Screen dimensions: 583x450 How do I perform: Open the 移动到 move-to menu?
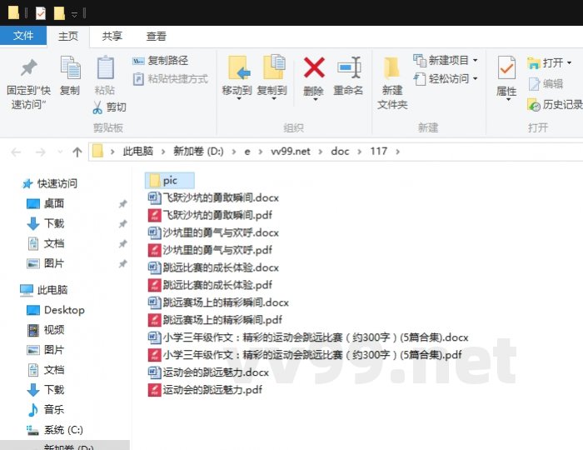click(237, 78)
